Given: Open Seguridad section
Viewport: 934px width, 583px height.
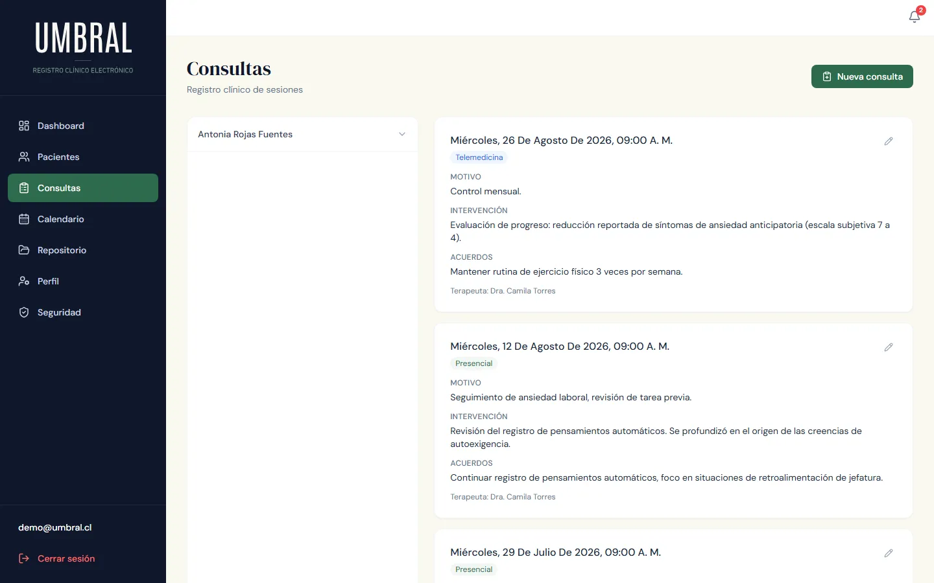Looking at the screenshot, I should pos(83,312).
